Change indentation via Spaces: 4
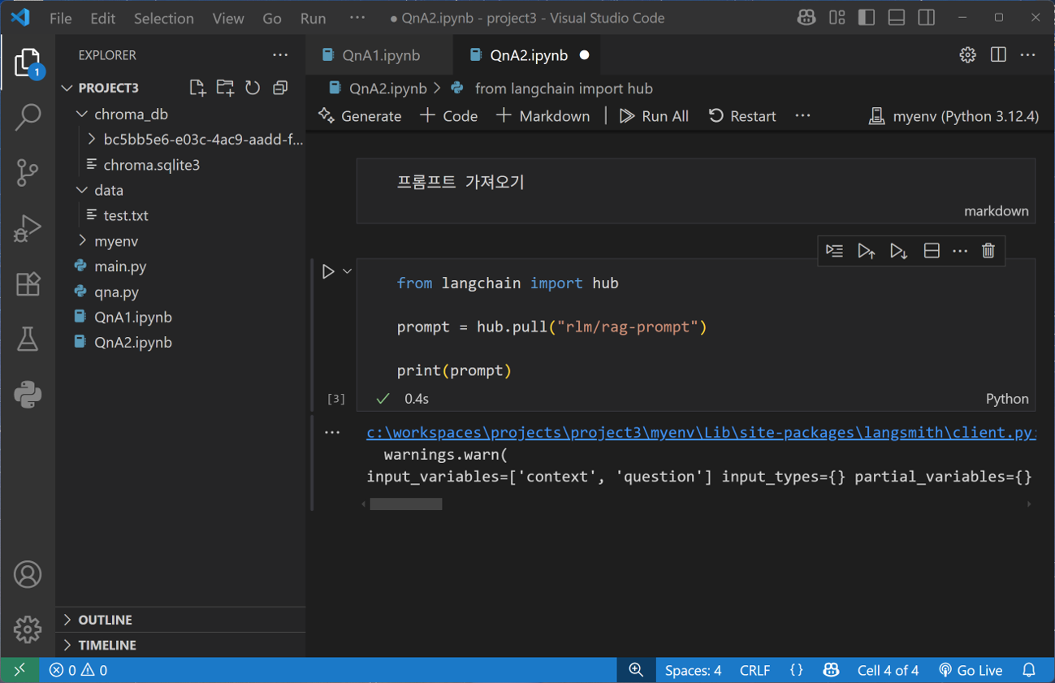 693,670
